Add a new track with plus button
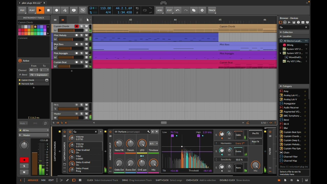The image size is (327, 184). click(72, 71)
